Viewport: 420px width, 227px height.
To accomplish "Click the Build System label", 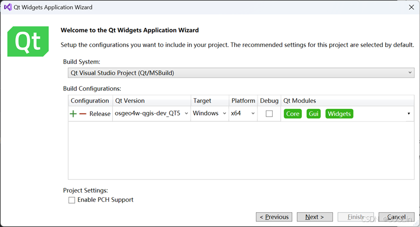I will (81, 62).
